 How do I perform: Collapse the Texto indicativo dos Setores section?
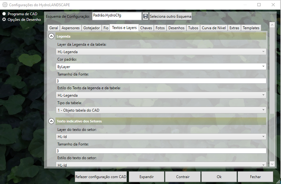51,121
